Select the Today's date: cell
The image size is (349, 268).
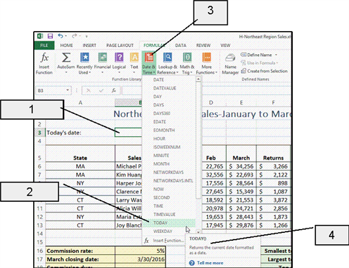coord(80,132)
